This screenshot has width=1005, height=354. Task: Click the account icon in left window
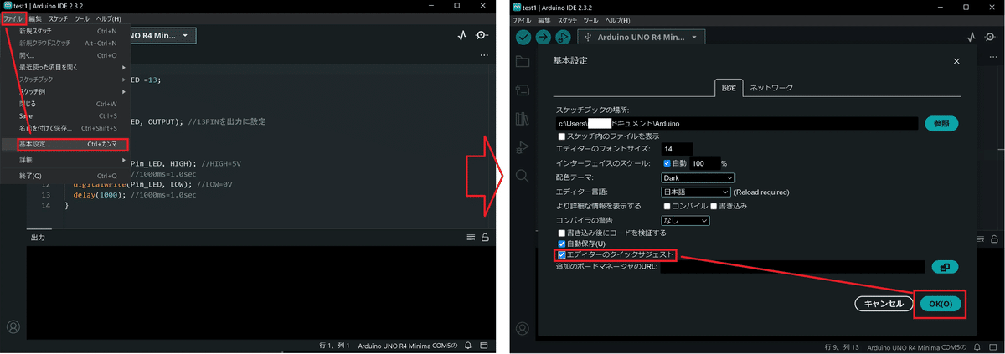[x=13, y=326]
